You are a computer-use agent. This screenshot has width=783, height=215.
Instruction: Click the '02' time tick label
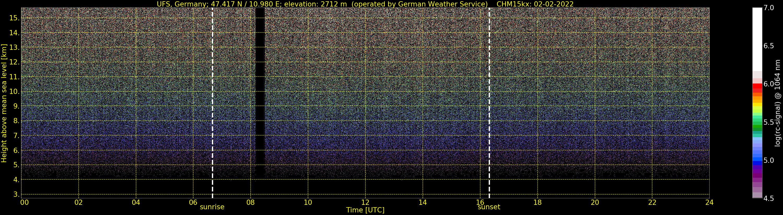coord(79,202)
